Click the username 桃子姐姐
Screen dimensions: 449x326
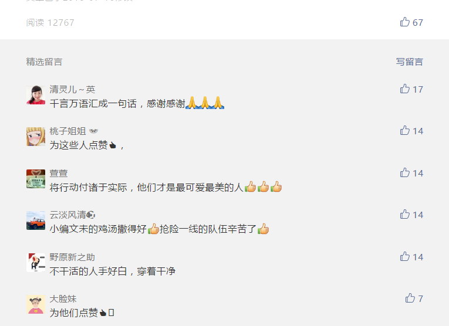click(68, 131)
